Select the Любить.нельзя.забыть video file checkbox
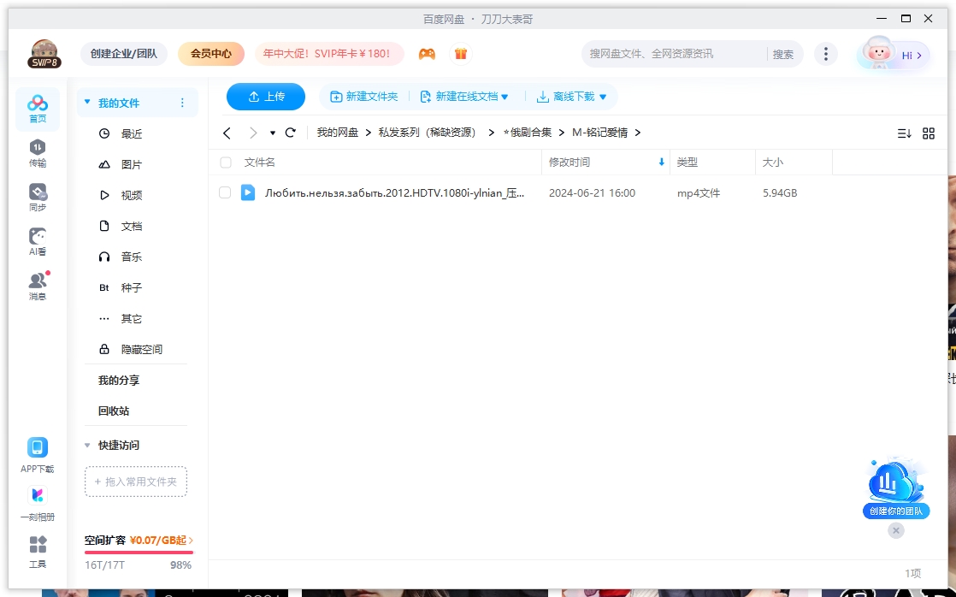956x597 pixels. coord(226,192)
